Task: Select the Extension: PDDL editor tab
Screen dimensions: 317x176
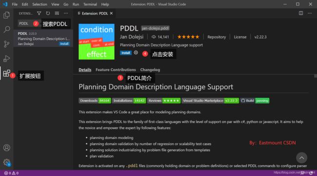Action: click(95, 13)
